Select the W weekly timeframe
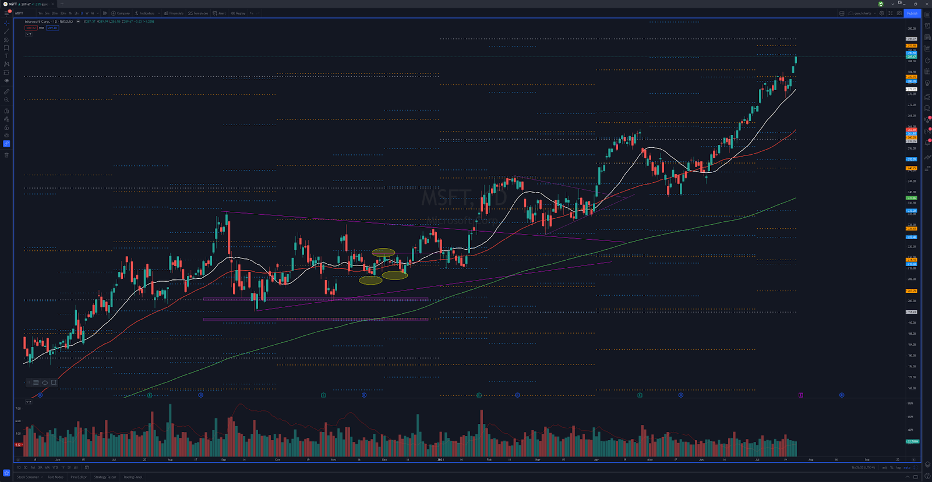The image size is (932, 482). click(87, 13)
